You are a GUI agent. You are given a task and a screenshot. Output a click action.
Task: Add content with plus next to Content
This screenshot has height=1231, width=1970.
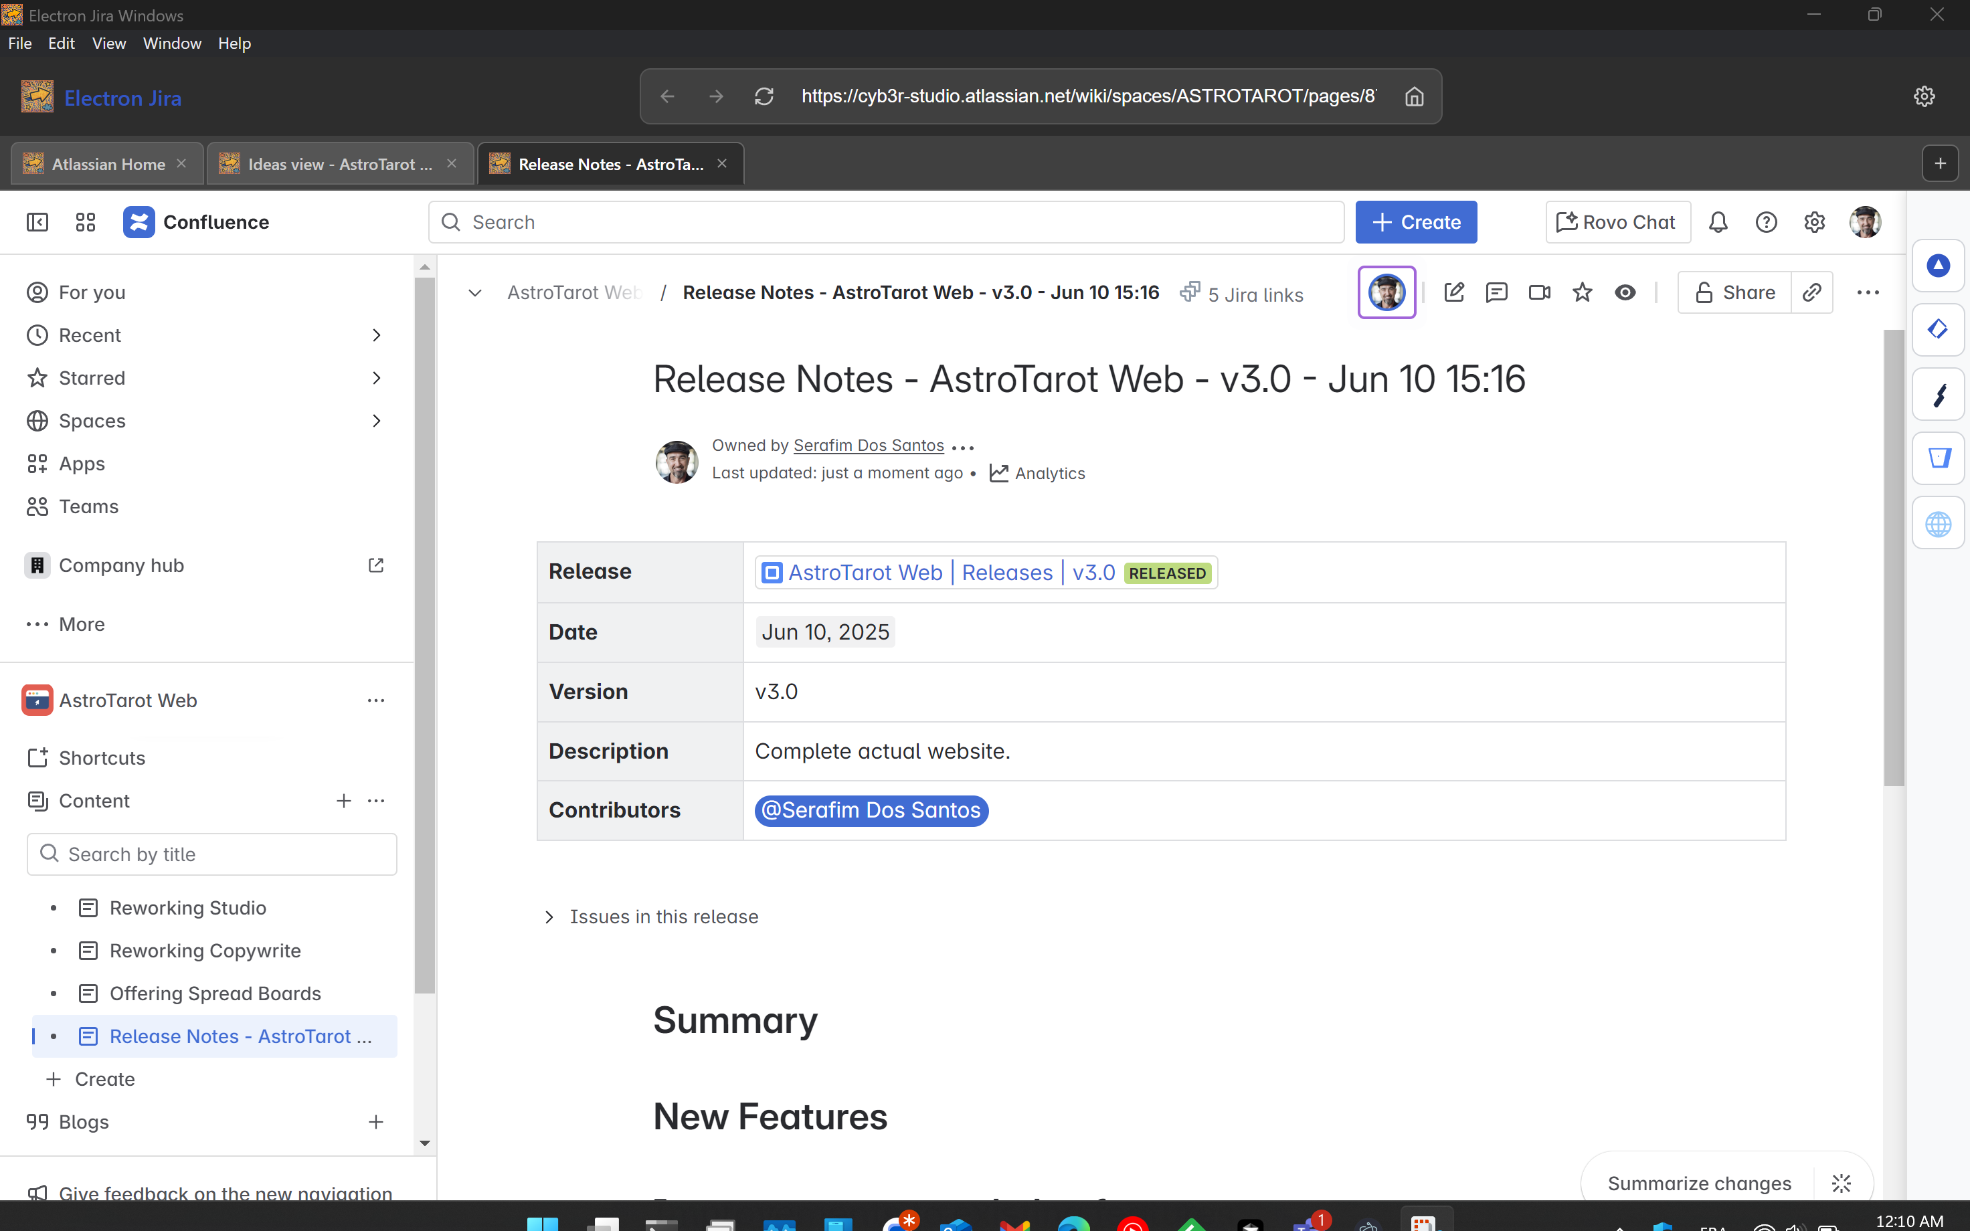click(x=343, y=801)
